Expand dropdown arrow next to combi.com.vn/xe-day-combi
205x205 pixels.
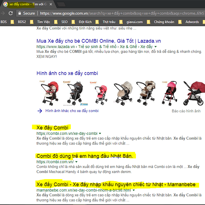coord(100,133)
